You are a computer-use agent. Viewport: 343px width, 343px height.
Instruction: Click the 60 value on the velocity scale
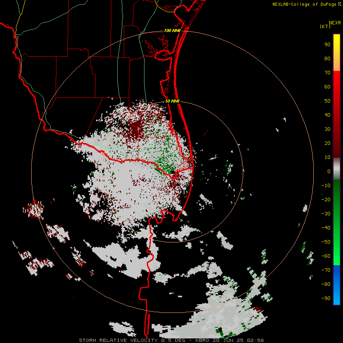pos(327,87)
